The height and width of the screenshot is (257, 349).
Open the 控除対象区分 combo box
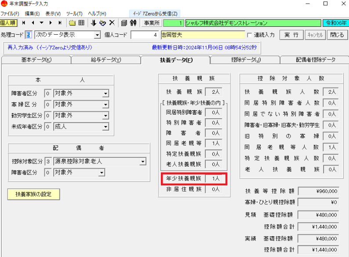coord(142,162)
